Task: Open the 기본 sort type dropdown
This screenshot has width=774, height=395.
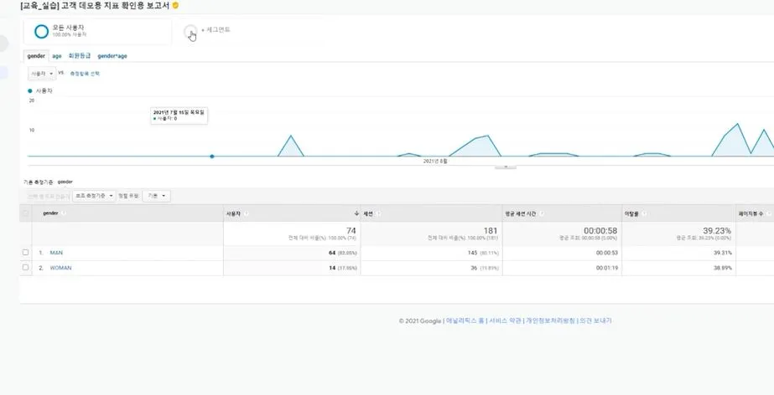Action: [x=157, y=196]
